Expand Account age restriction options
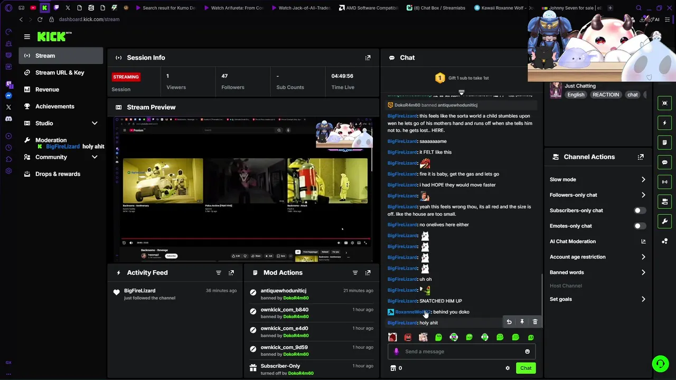The image size is (676, 380). (643, 257)
